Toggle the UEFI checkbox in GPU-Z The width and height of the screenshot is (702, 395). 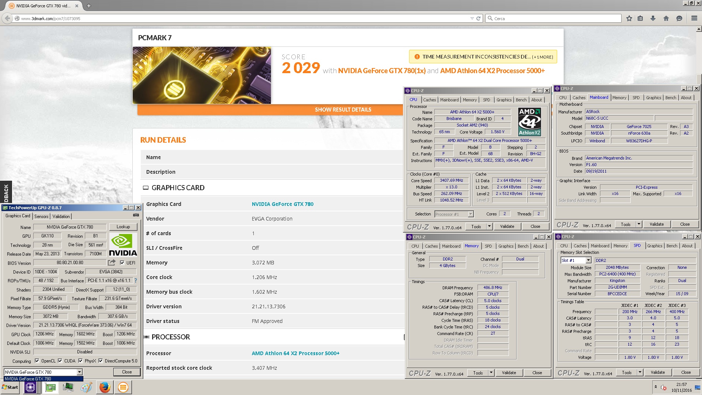click(x=122, y=263)
